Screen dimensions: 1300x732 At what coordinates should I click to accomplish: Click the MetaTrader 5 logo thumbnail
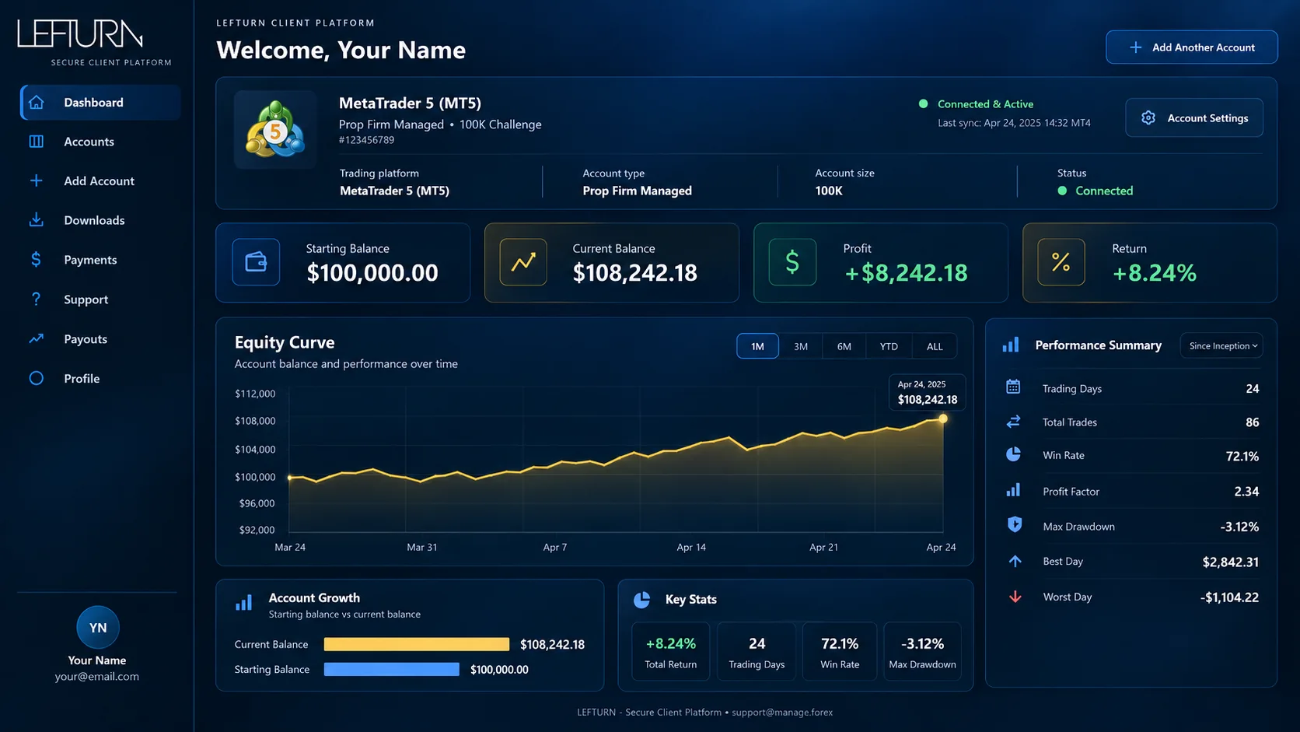275,130
